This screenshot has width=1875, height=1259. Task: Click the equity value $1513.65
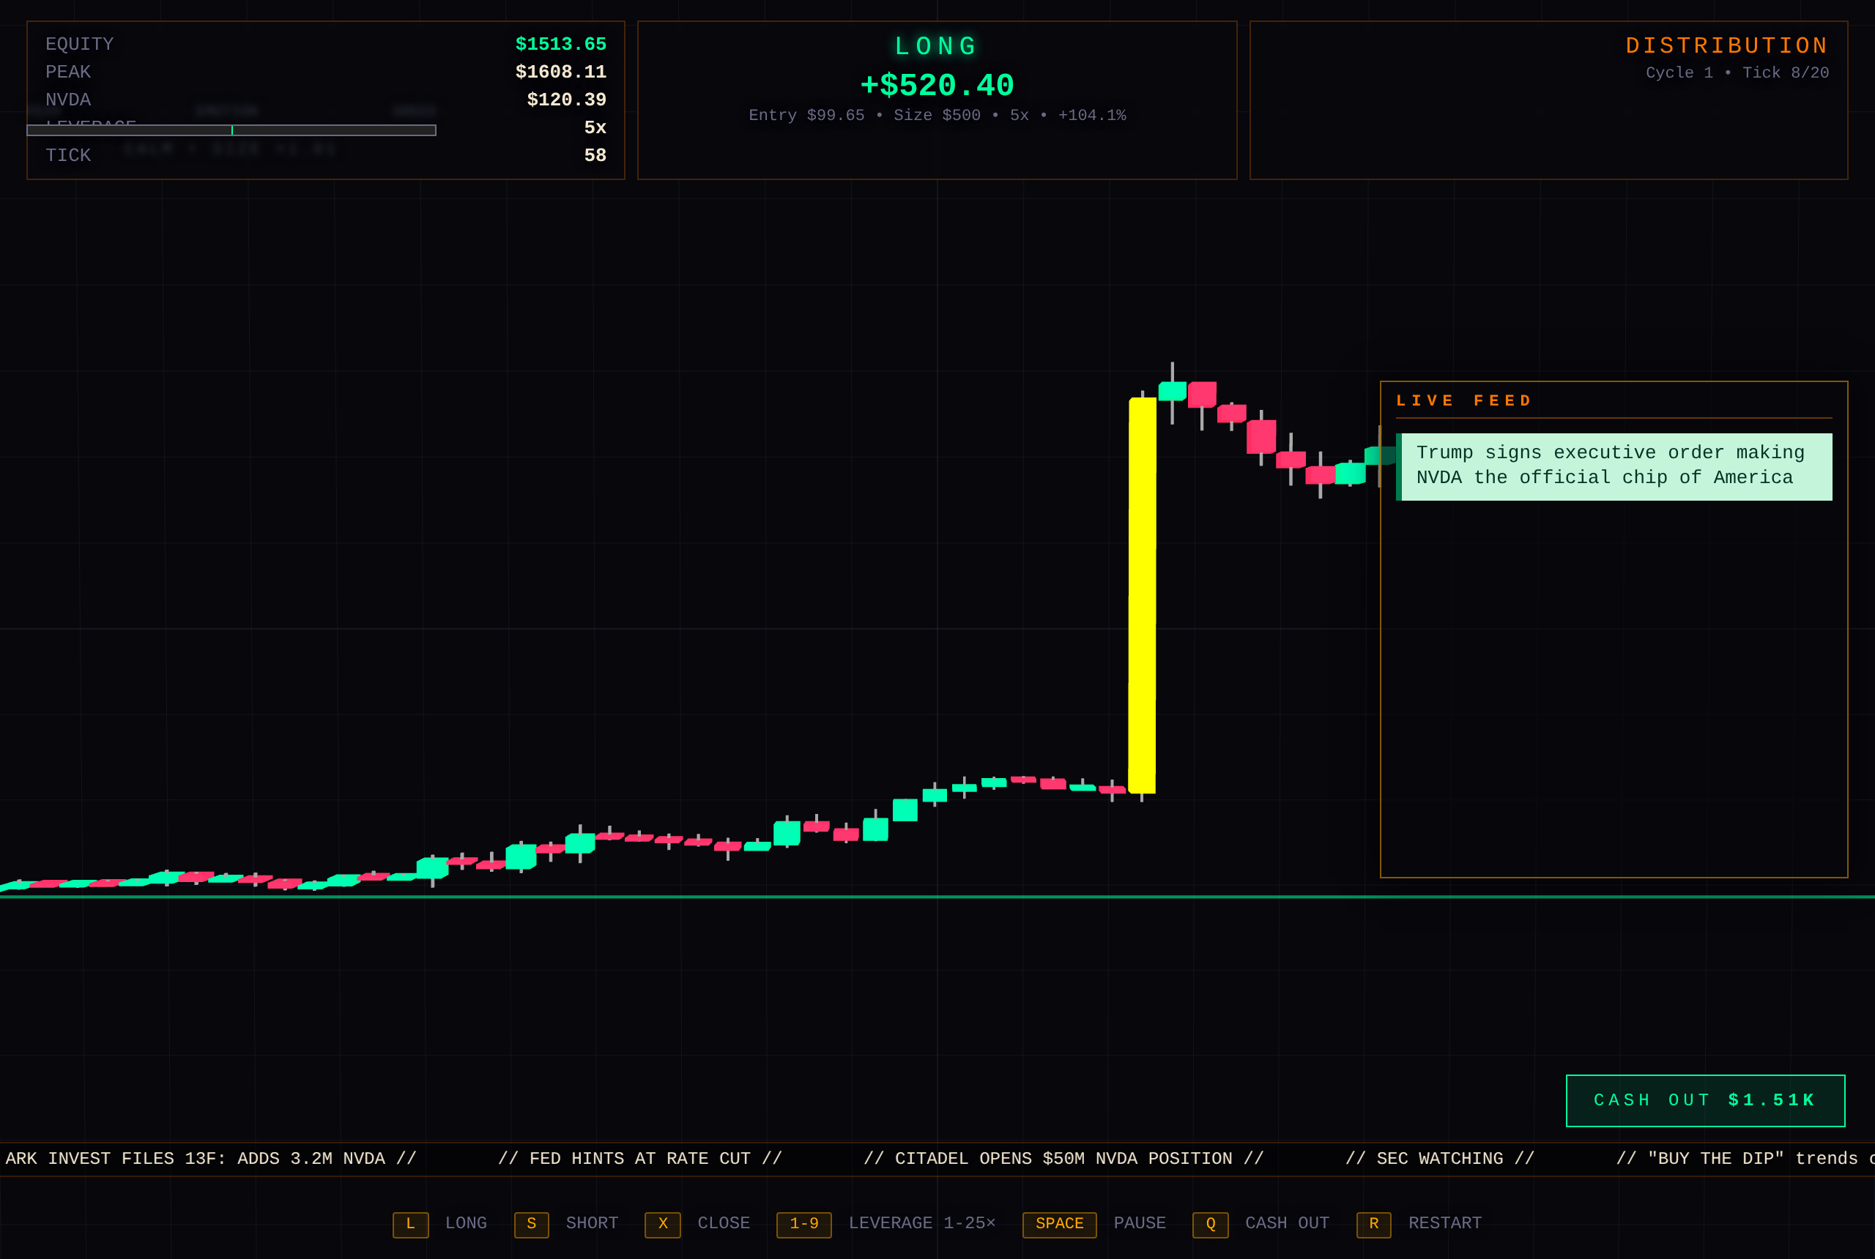pos(561,44)
